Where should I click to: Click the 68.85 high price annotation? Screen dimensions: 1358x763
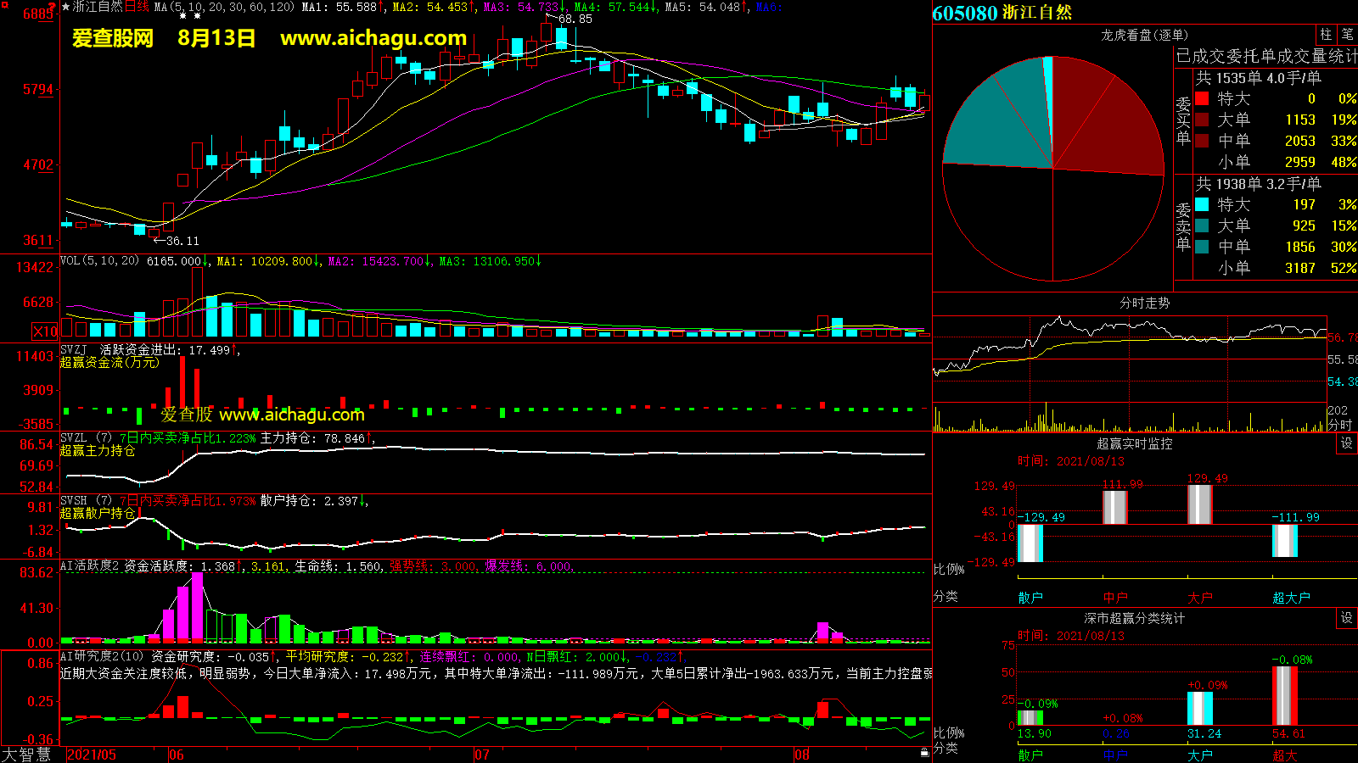click(575, 19)
